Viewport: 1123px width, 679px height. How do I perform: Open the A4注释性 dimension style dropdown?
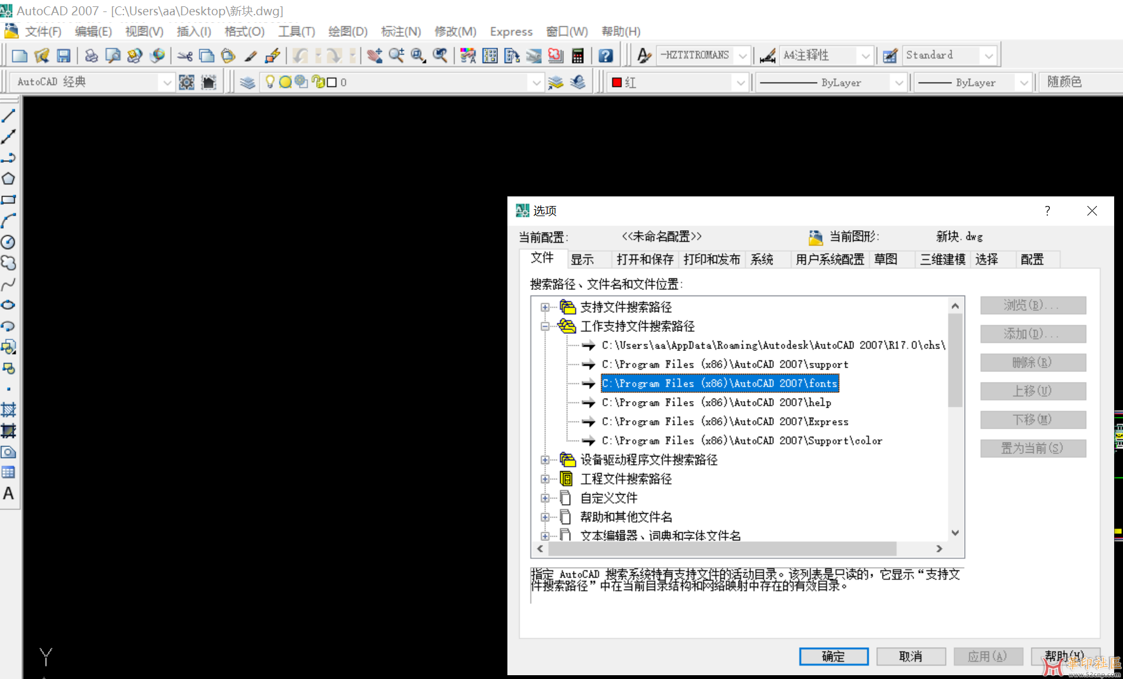(865, 56)
